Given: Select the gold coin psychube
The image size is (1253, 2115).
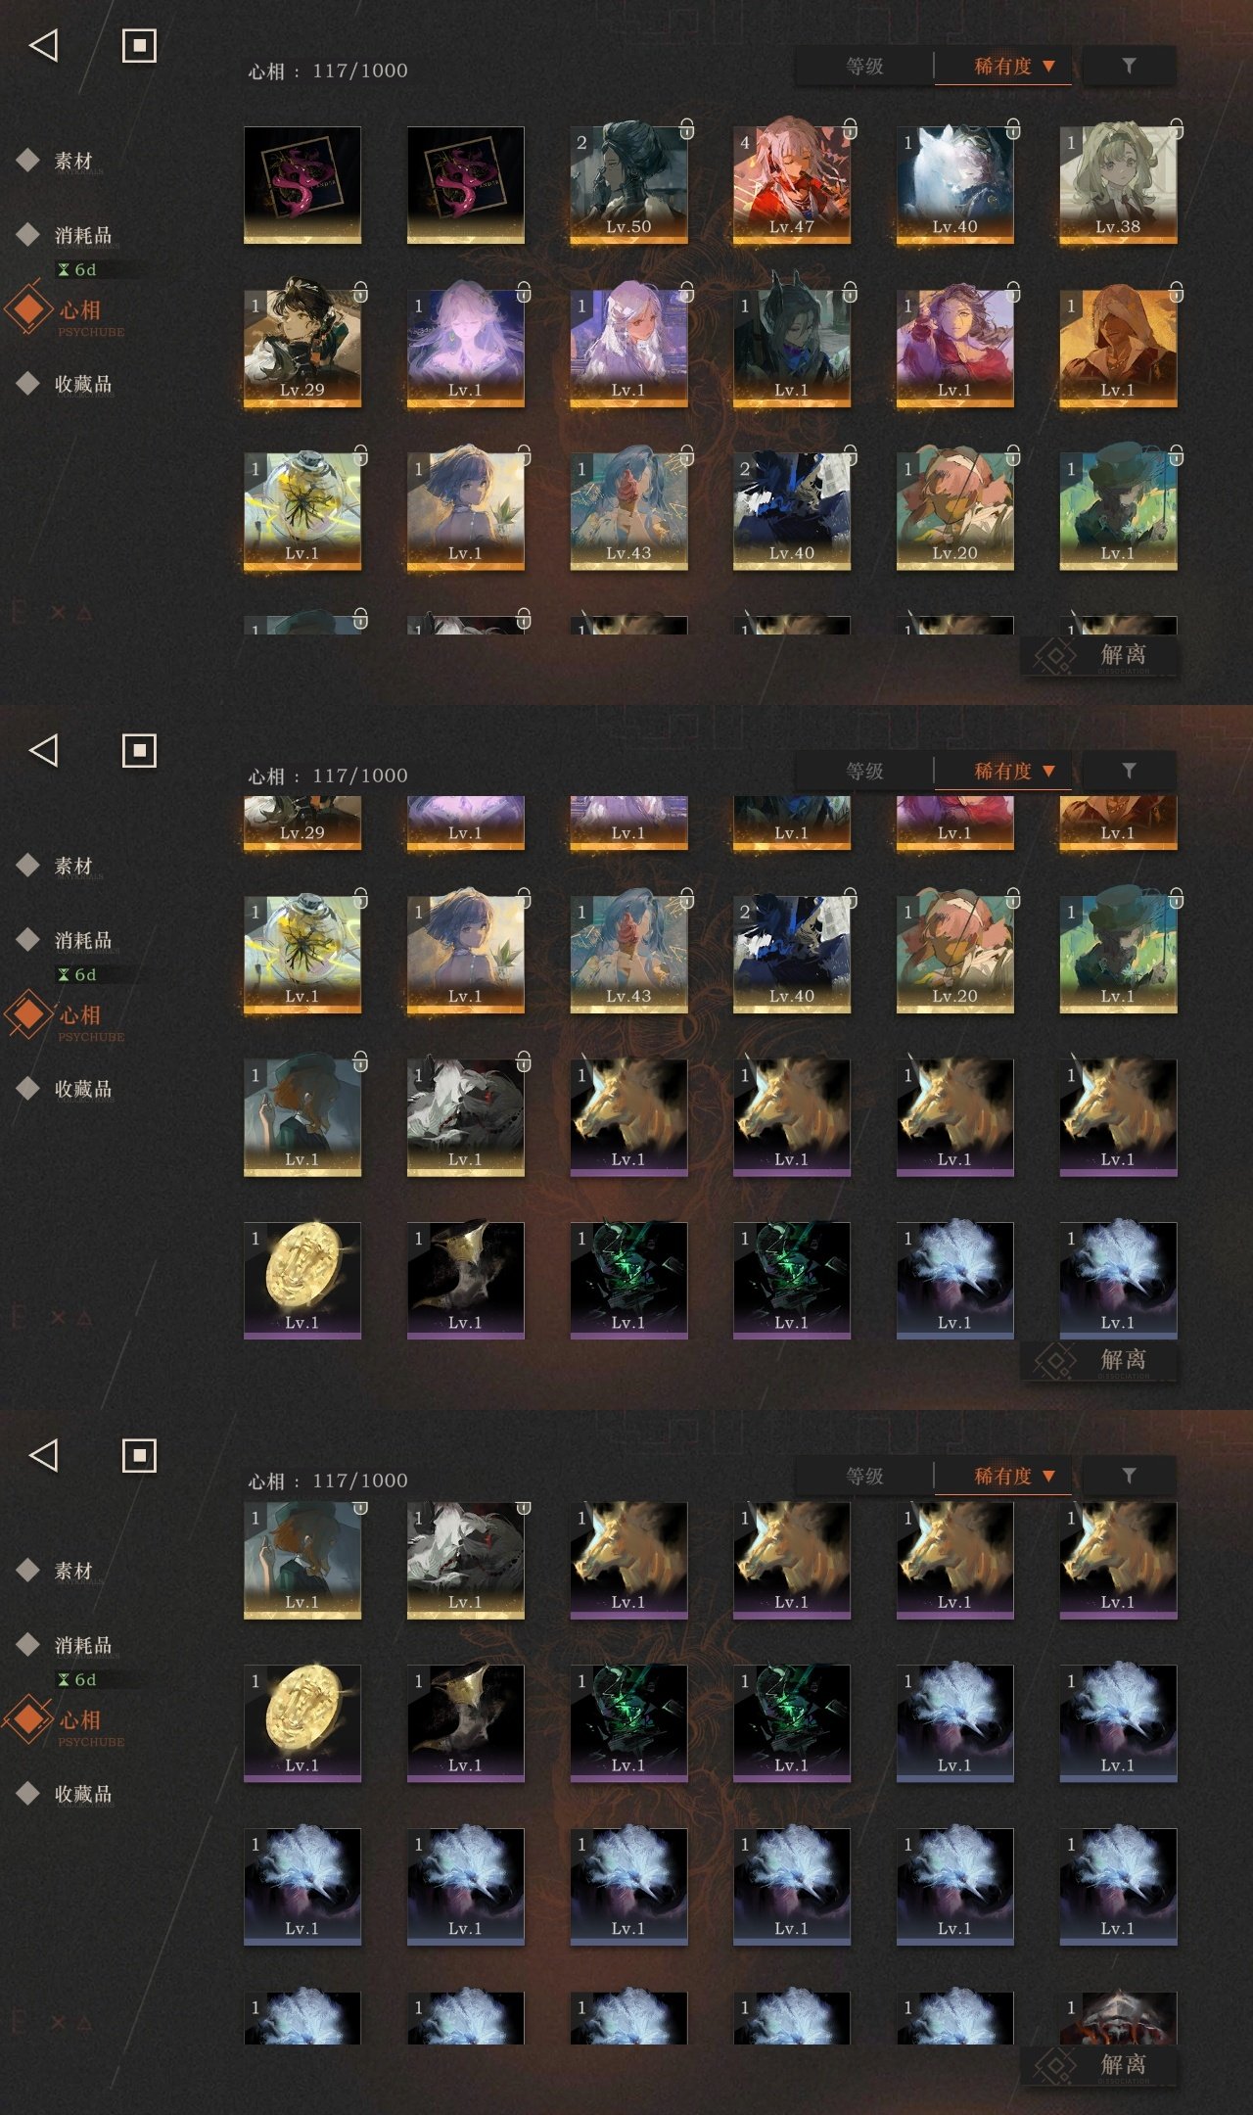Looking at the screenshot, I should click(302, 1280).
